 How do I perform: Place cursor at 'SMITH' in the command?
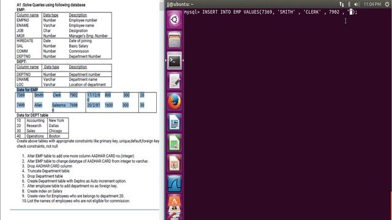pos(286,12)
